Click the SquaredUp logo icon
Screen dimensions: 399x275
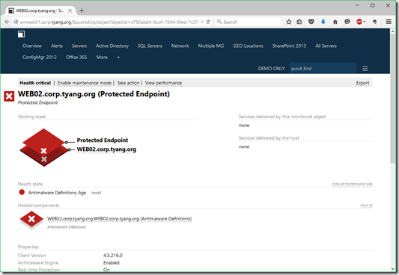[x=21, y=34]
